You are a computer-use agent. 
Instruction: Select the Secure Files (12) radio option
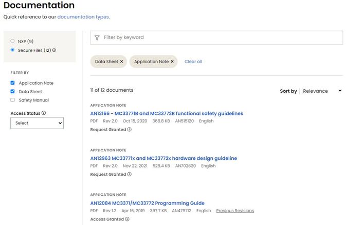(13, 50)
